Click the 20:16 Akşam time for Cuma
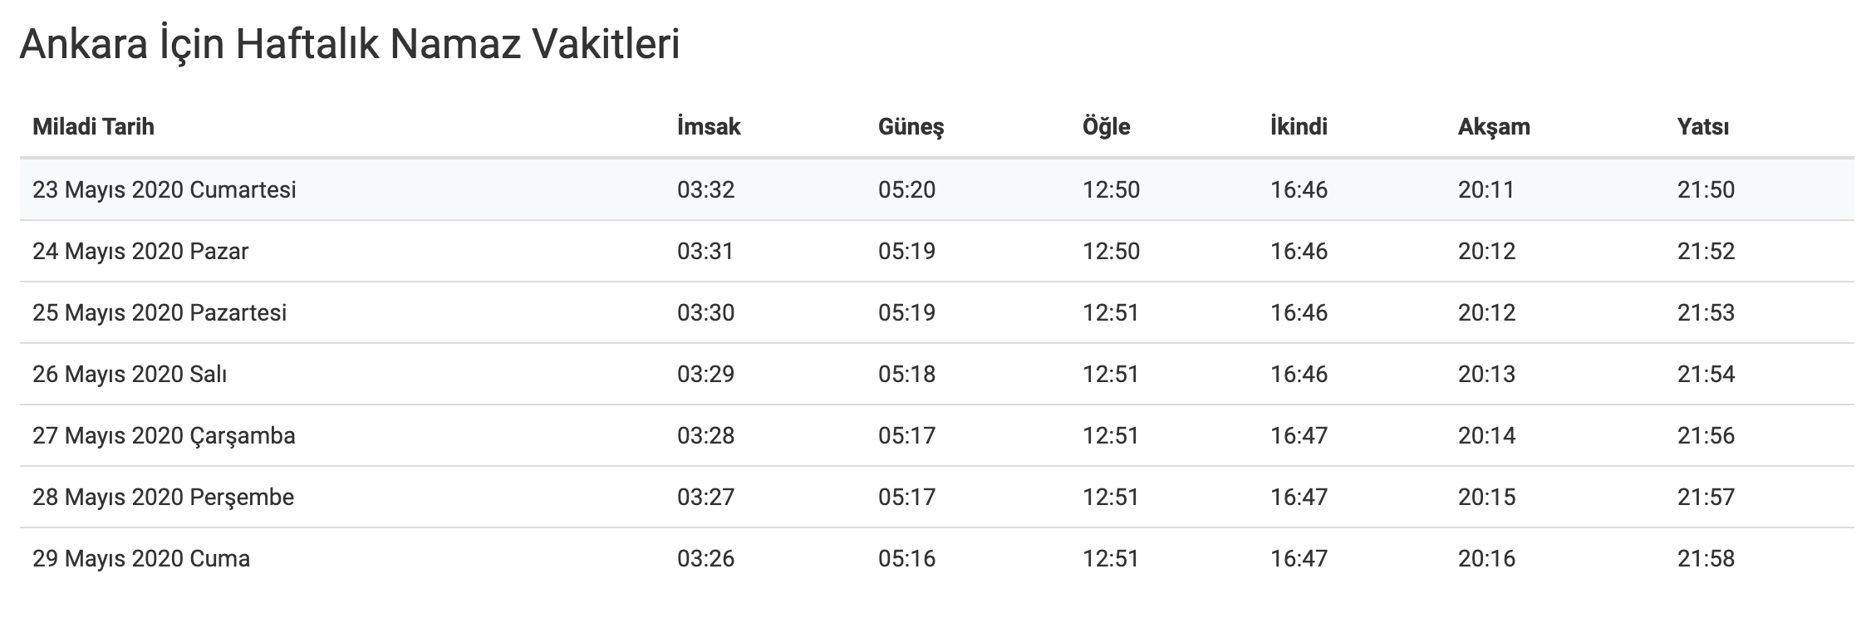This screenshot has height=618, width=1871. pos(1486,559)
